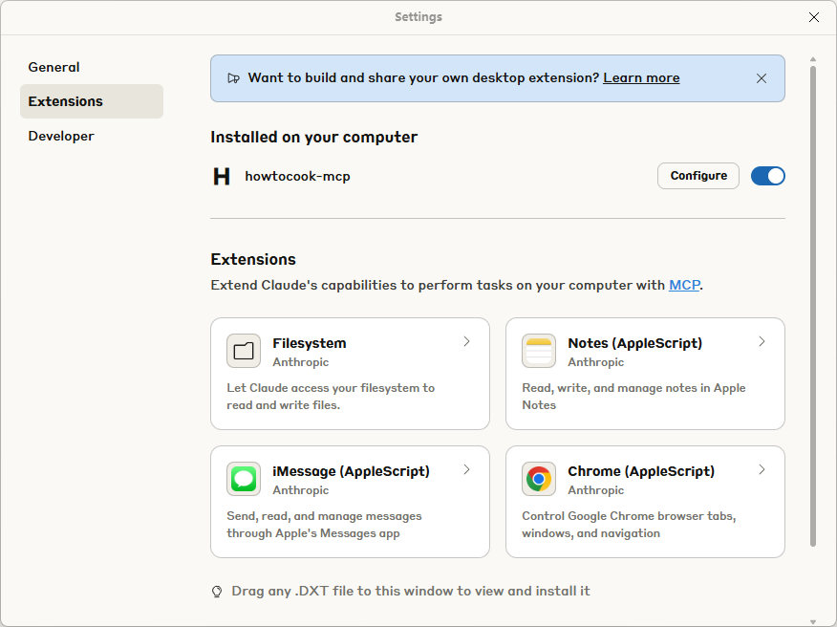Expand the Chrome (AppleScript) chevron

pyautogui.click(x=762, y=470)
